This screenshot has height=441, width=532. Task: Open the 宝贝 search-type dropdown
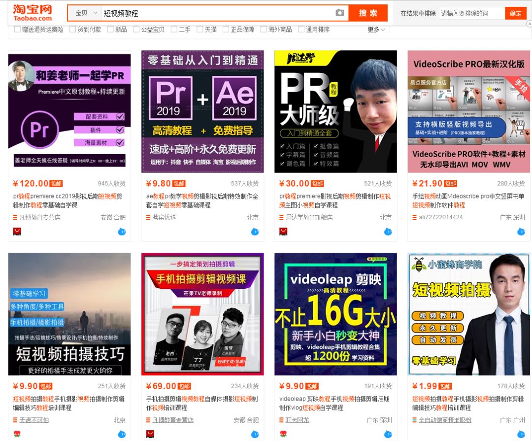coord(85,13)
